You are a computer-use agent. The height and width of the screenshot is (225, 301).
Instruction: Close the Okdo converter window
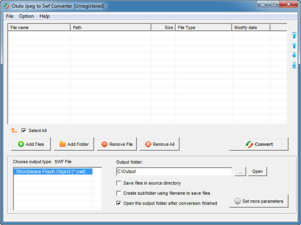[288, 4]
